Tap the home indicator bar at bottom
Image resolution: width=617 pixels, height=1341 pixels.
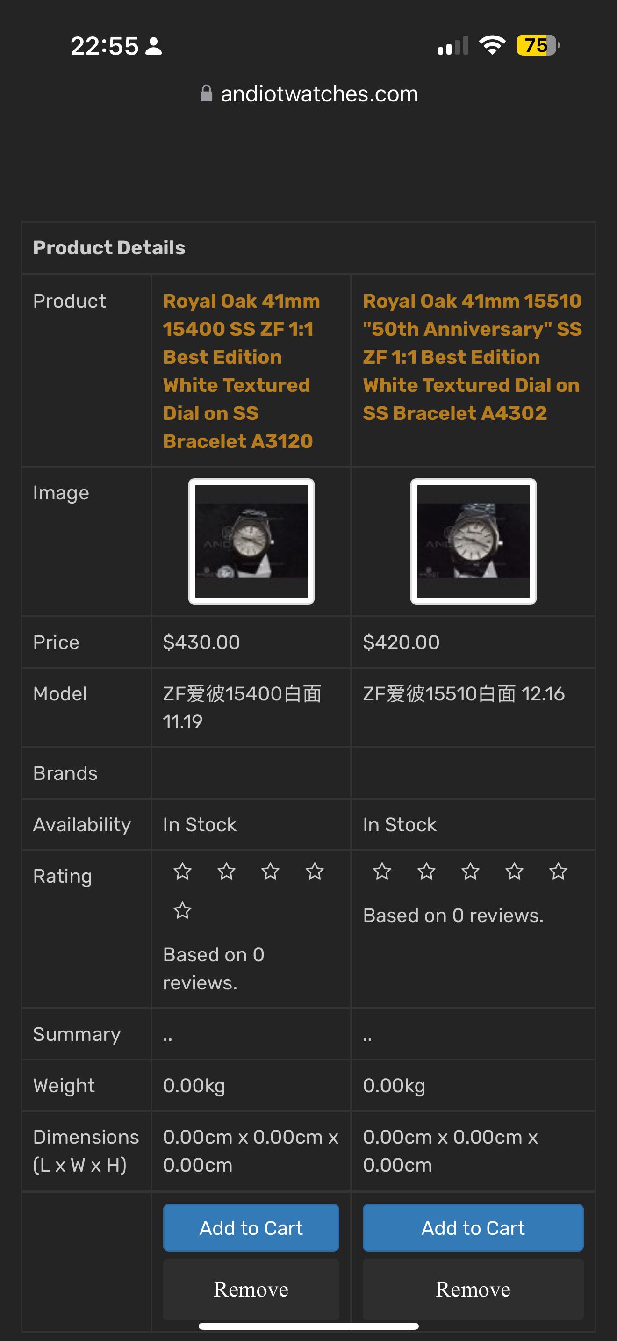[x=308, y=1326]
